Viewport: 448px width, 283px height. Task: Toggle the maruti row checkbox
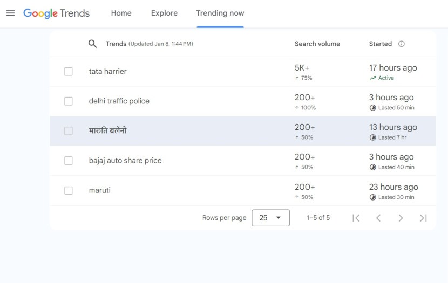[69, 190]
